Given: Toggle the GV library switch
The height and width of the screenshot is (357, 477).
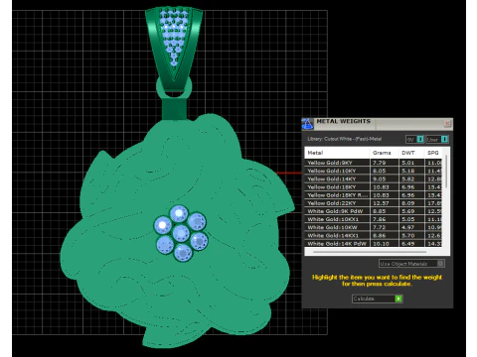Looking at the screenshot, I should tap(420, 139).
